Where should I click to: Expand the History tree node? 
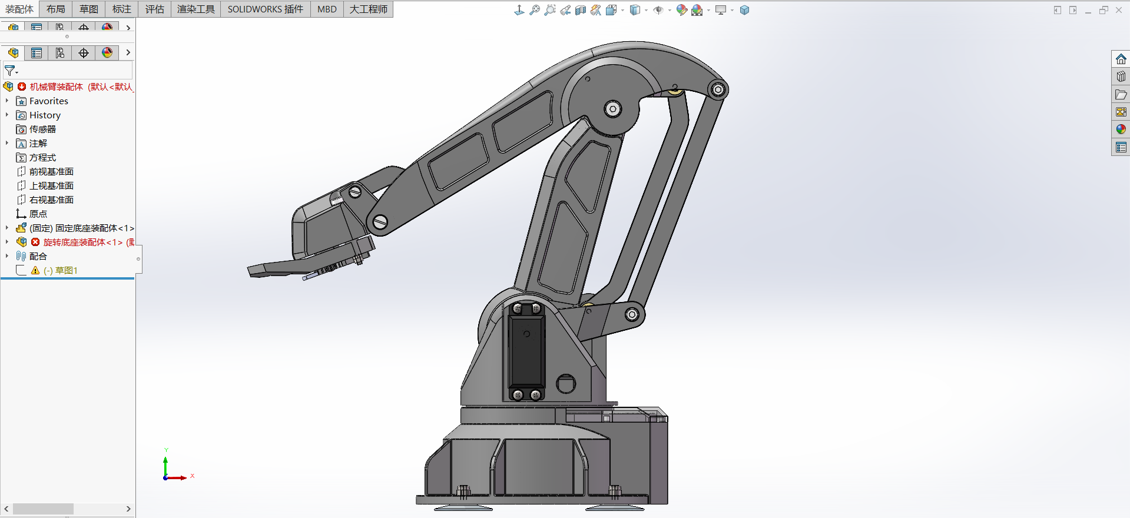pyautogui.click(x=7, y=115)
